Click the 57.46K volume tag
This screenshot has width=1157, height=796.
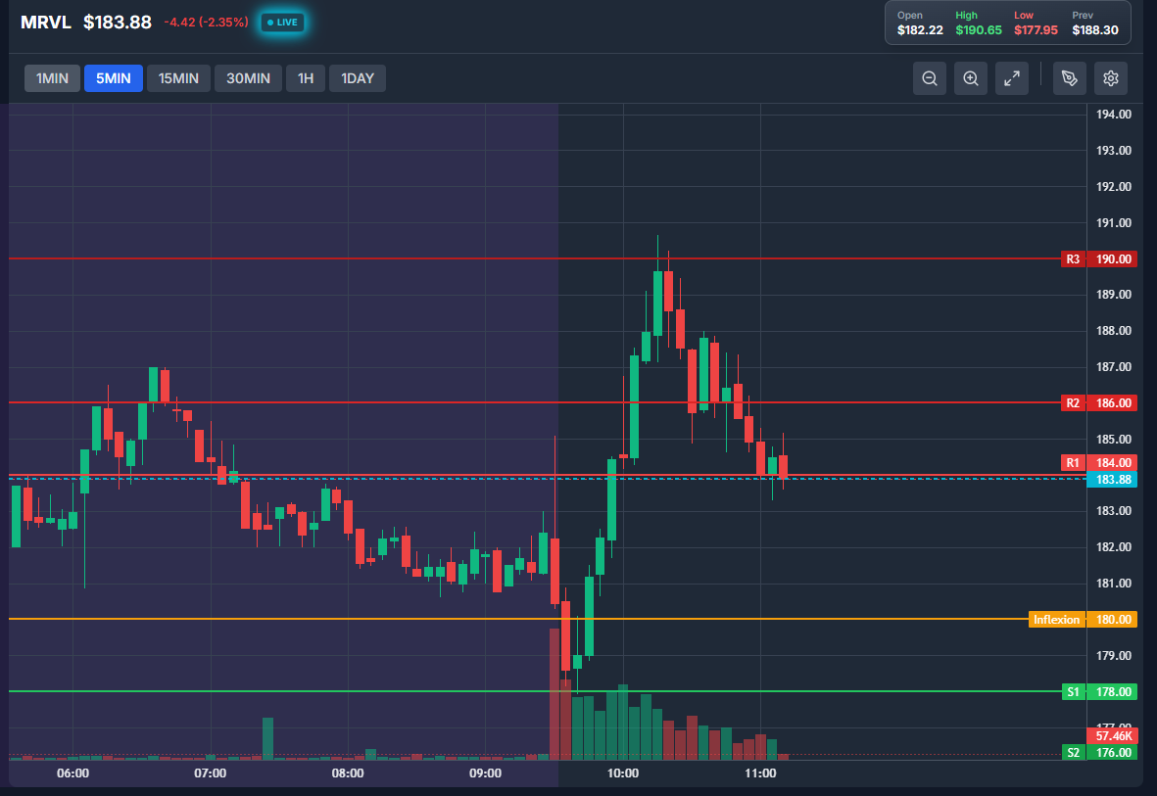(1113, 736)
